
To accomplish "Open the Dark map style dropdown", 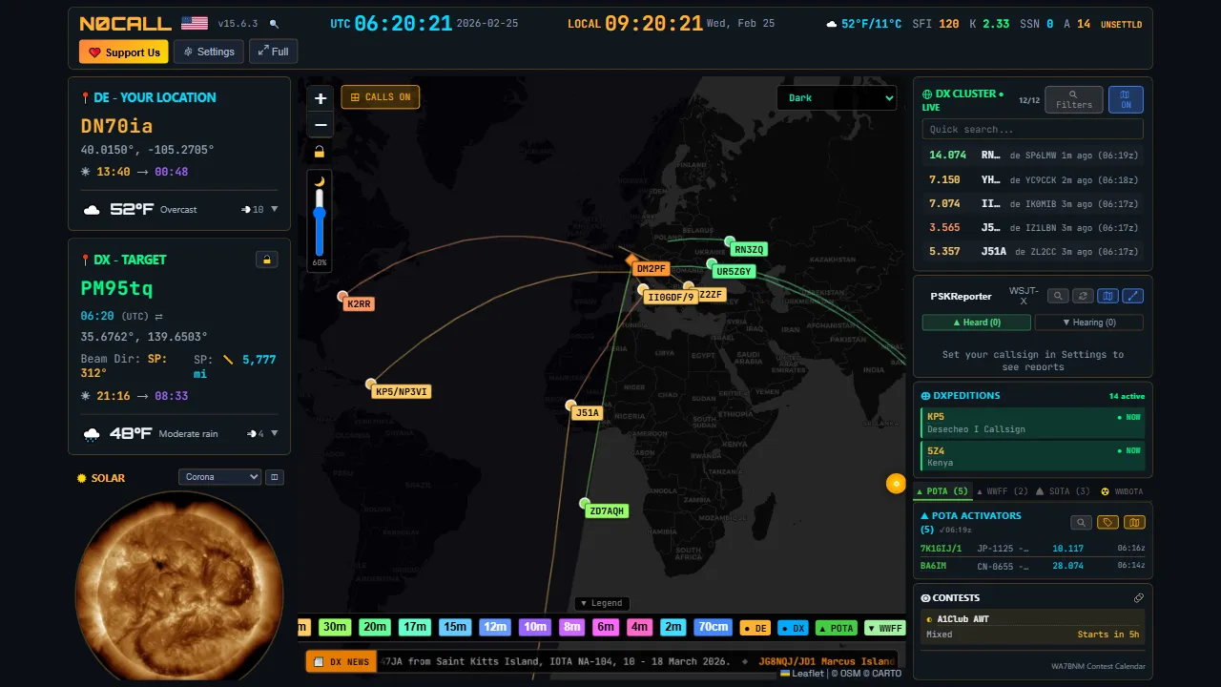I will pos(837,97).
